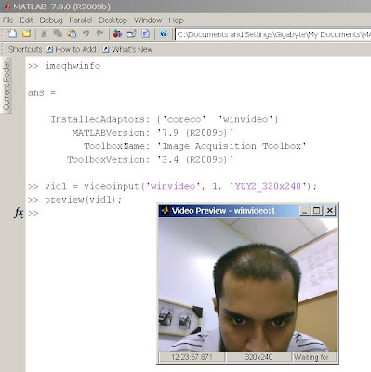This screenshot has width=371, height=372.
Task: Click the webcam preview image
Action: [247, 285]
